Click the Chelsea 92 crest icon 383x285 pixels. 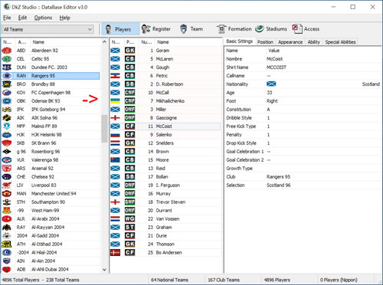tap(7, 177)
